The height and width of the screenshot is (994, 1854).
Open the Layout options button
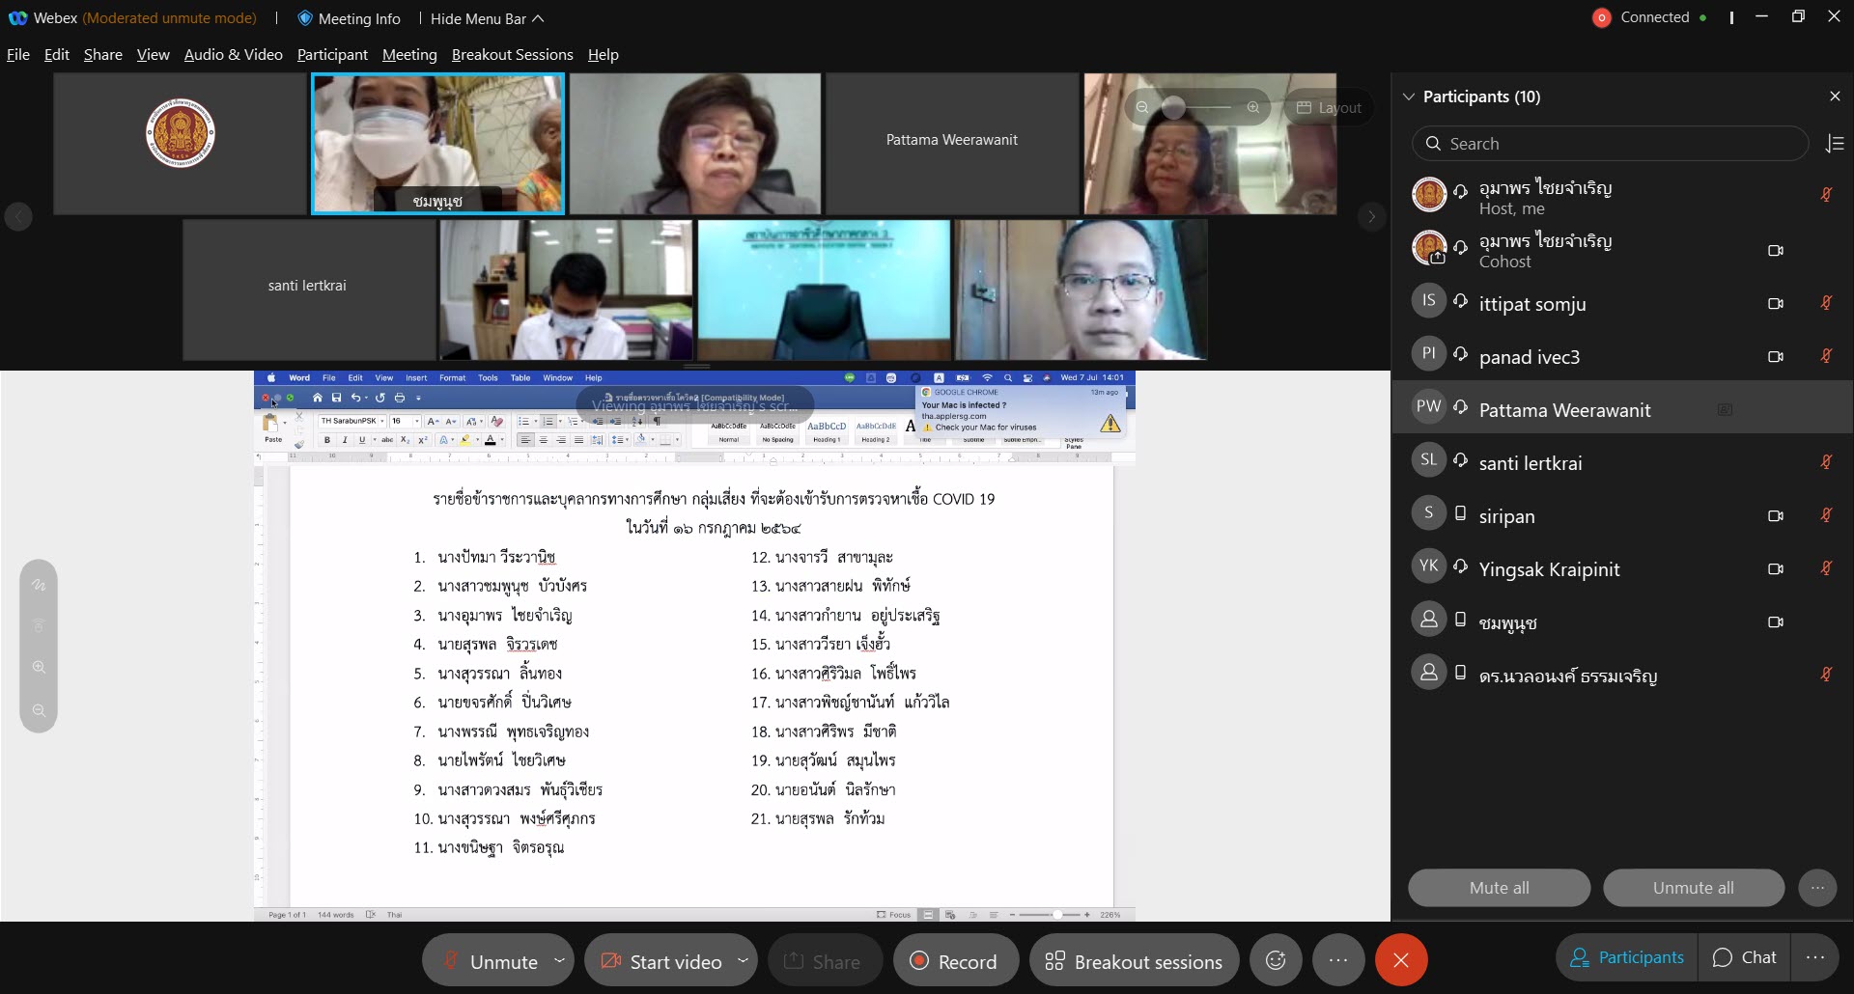[1329, 107]
